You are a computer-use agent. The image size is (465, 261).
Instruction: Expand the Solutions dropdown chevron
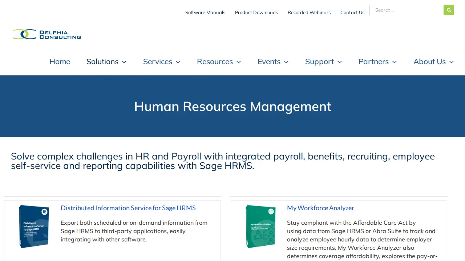[124, 62]
